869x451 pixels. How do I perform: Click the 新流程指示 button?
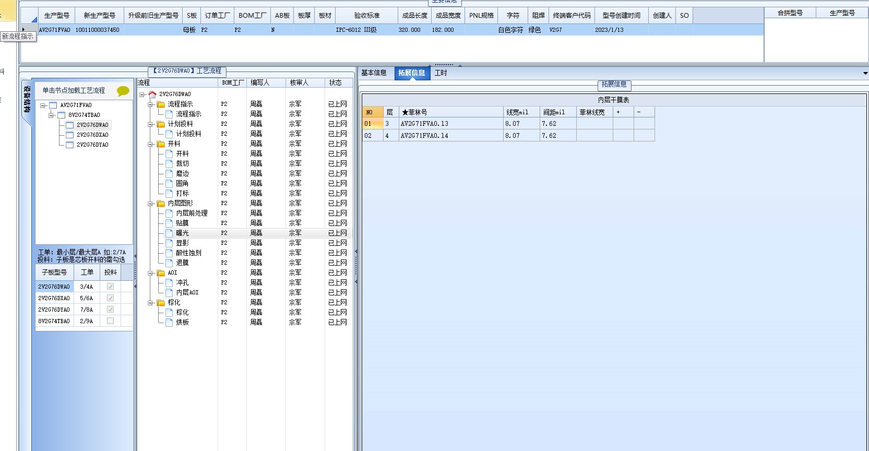pyautogui.click(x=18, y=36)
